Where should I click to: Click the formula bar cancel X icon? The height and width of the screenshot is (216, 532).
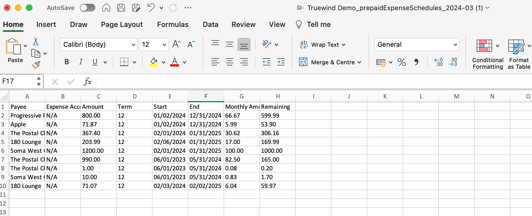pyautogui.click(x=55, y=82)
